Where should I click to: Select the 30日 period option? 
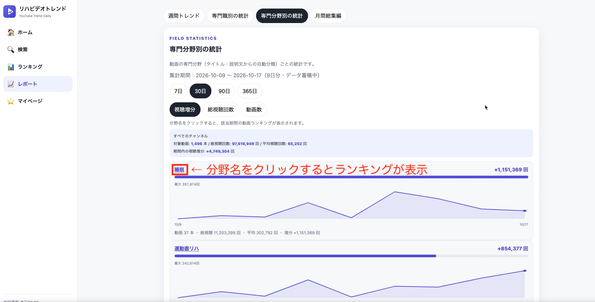pos(200,91)
